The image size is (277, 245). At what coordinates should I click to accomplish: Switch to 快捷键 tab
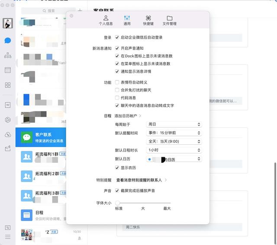pos(148,20)
